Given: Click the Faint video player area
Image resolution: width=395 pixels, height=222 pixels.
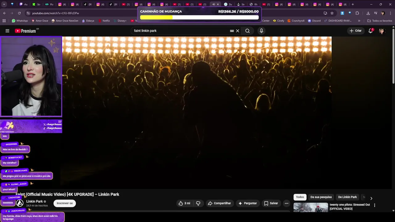Looking at the screenshot, I should [197, 113].
